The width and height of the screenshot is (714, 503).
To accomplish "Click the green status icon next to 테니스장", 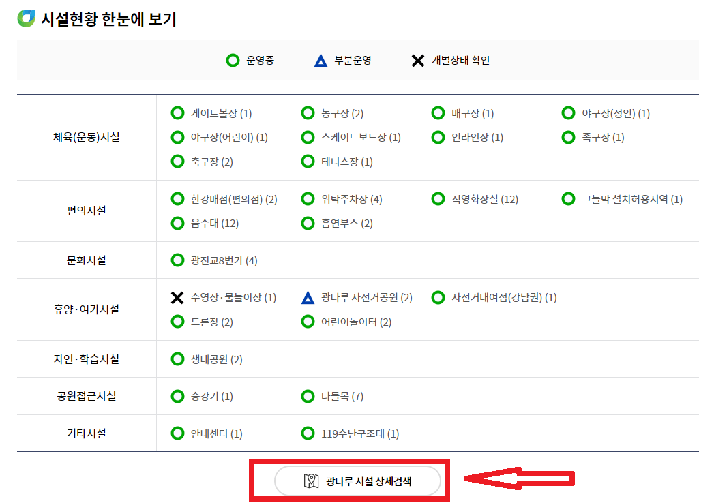I will (307, 162).
